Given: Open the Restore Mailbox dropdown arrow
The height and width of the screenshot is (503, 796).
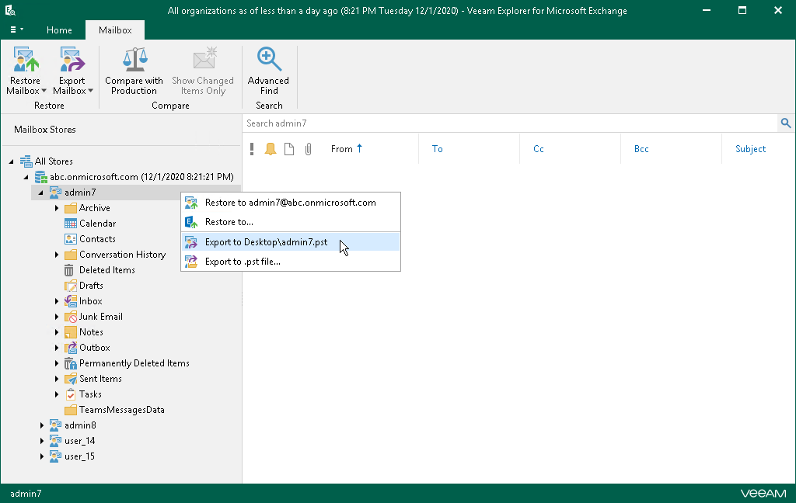Looking at the screenshot, I should tap(44, 91).
